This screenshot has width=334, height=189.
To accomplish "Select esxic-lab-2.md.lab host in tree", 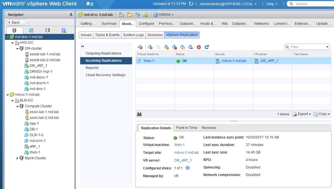I will click(44, 118).
